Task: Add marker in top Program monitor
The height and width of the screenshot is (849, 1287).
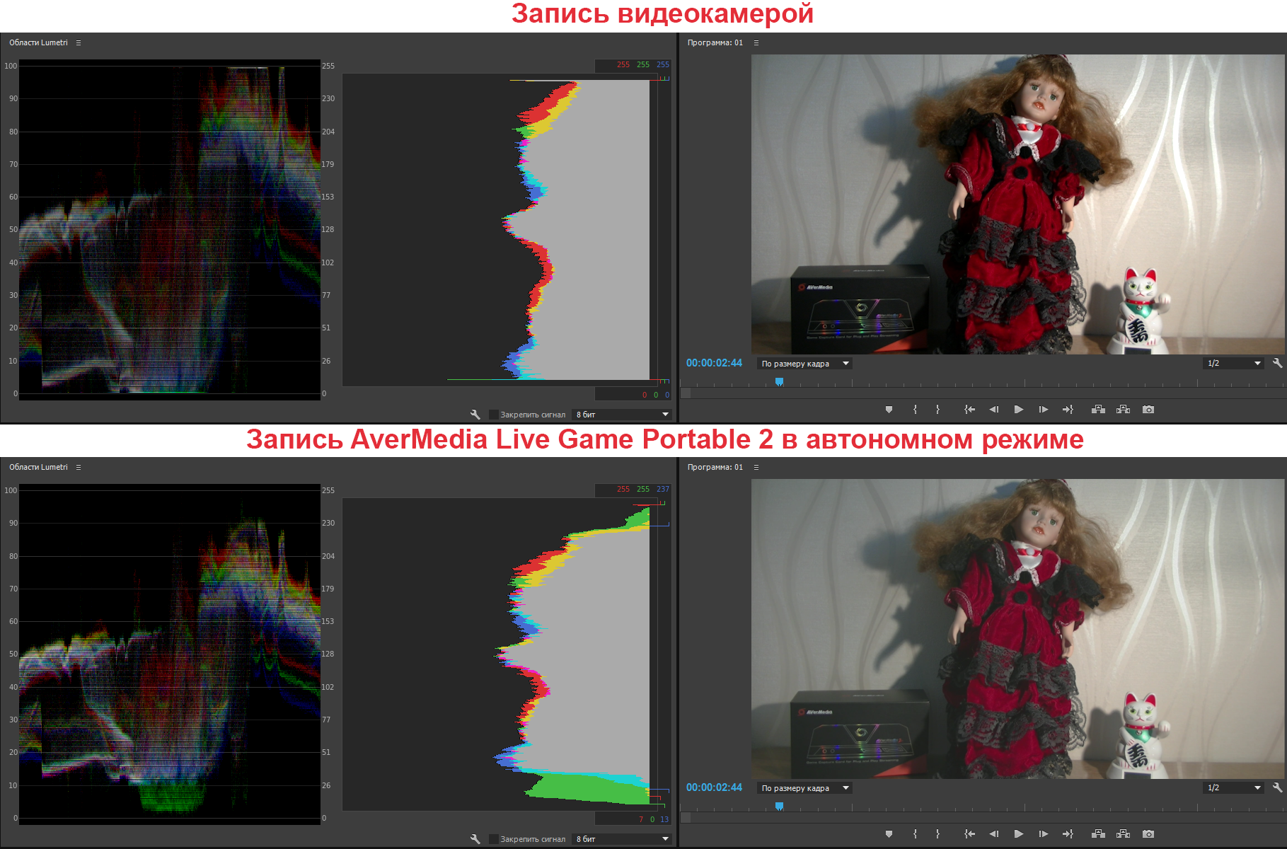Action: click(x=889, y=410)
